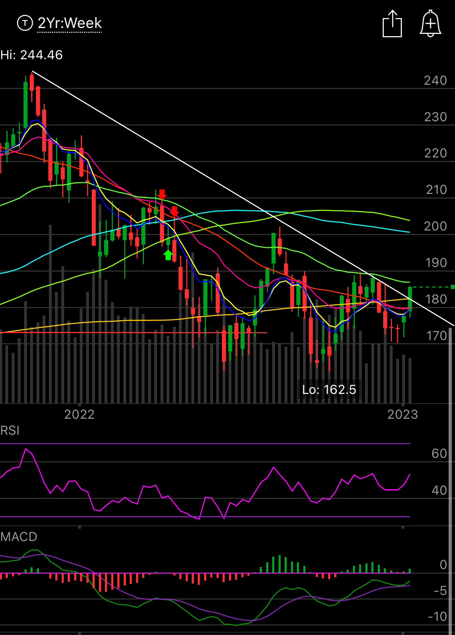The width and height of the screenshot is (455, 635).
Task: Tap the vertical scrollbar on right edge
Action: click(450, 480)
